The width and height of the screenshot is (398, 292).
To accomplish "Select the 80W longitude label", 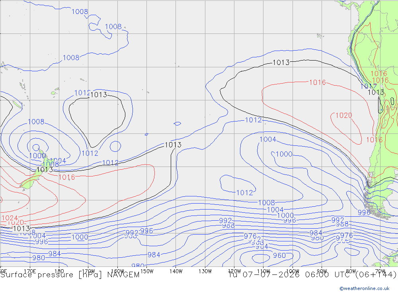I will click(351, 271).
